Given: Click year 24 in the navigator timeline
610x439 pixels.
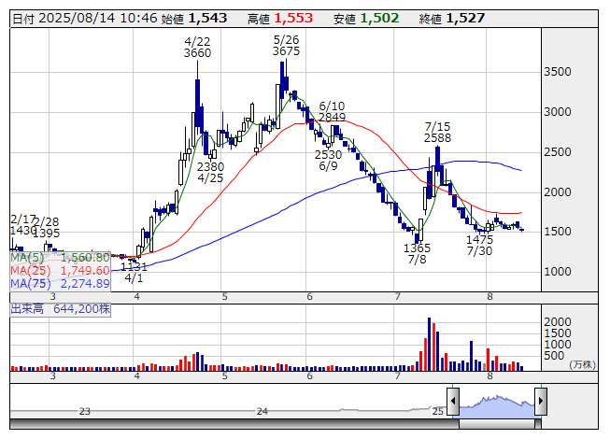Looking at the screenshot, I should [x=262, y=411].
